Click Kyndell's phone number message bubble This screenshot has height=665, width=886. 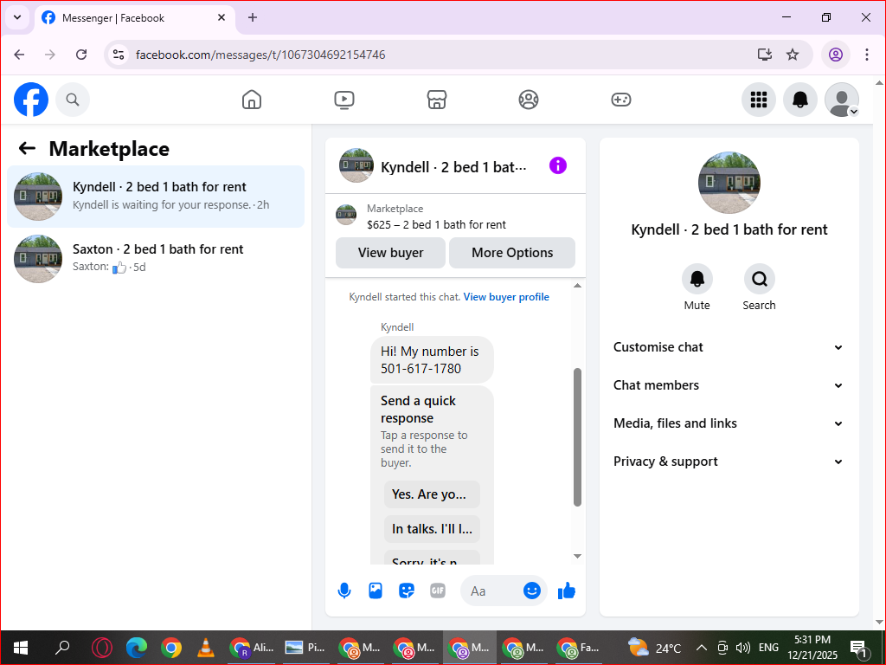click(x=432, y=359)
